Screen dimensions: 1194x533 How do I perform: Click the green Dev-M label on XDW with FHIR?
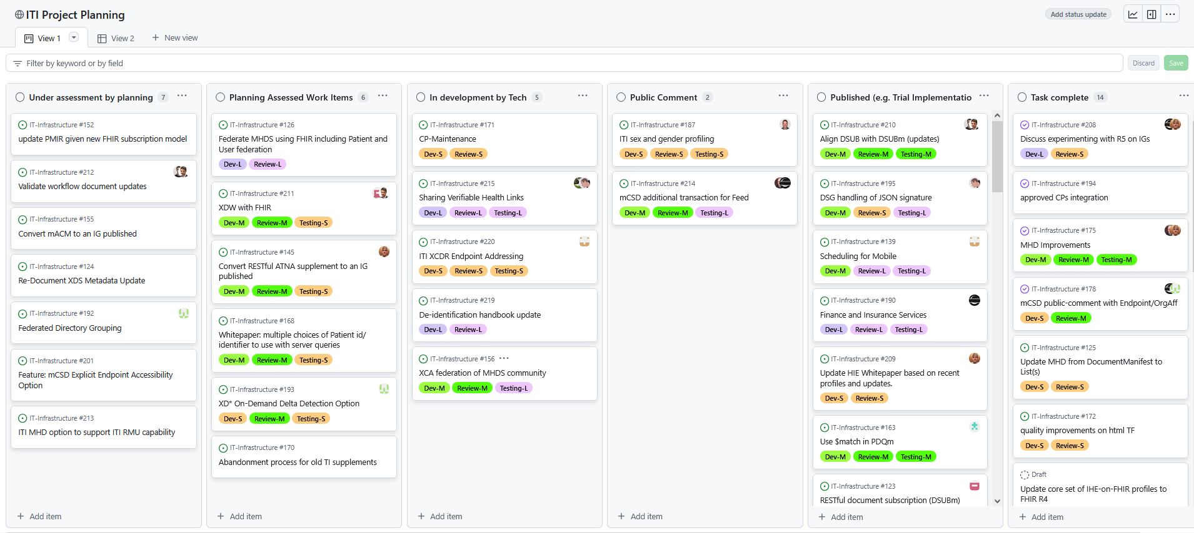234,223
